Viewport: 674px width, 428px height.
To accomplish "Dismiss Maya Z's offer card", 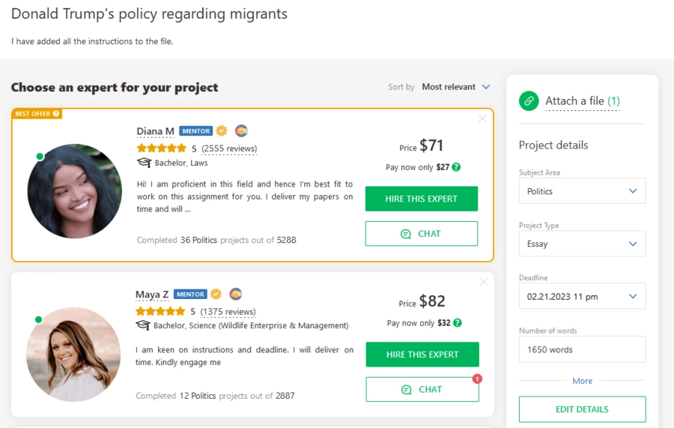I will (x=484, y=282).
